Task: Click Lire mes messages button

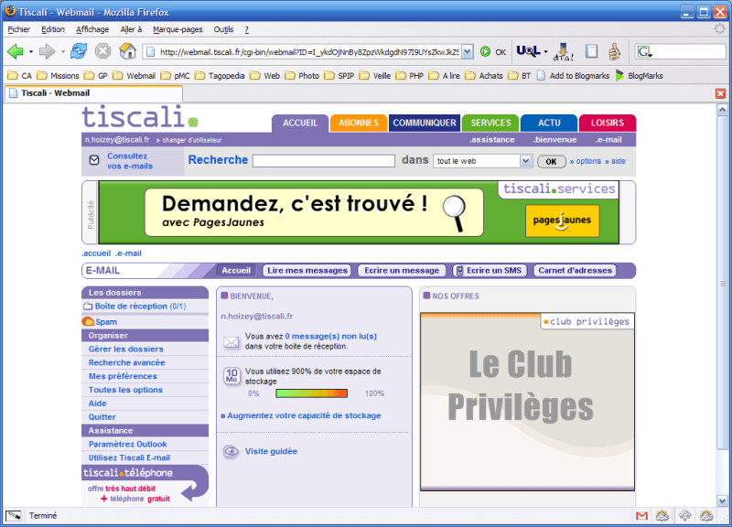Action: click(x=307, y=270)
